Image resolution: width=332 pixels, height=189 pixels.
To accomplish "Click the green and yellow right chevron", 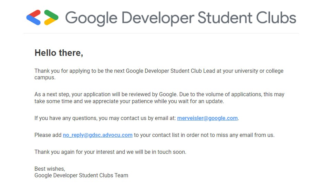I will (51, 17).
